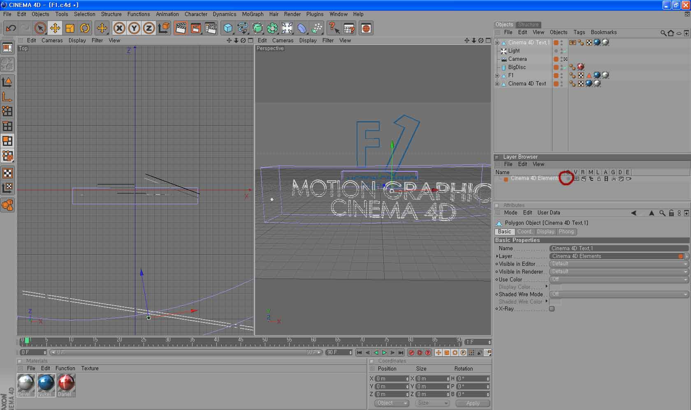The width and height of the screenshot is (691, 410).
Task: Click the eye icon in Objects panel header
Action: [679, 33]
